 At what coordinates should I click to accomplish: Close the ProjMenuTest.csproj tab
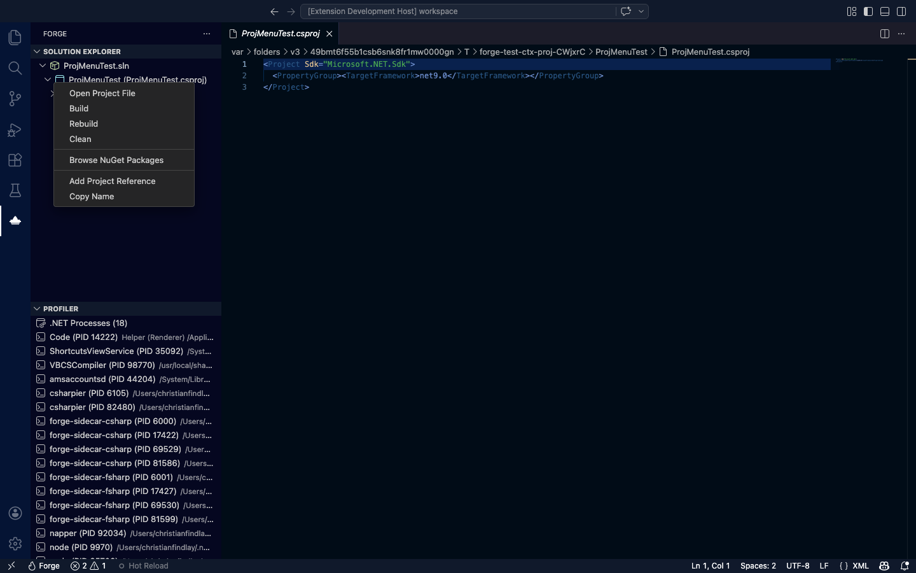(329, 34)
